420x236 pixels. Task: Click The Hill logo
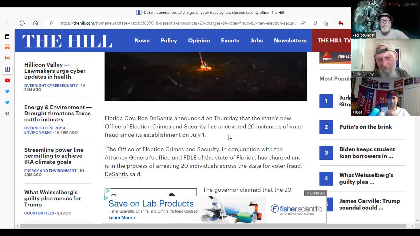[67, 41]
